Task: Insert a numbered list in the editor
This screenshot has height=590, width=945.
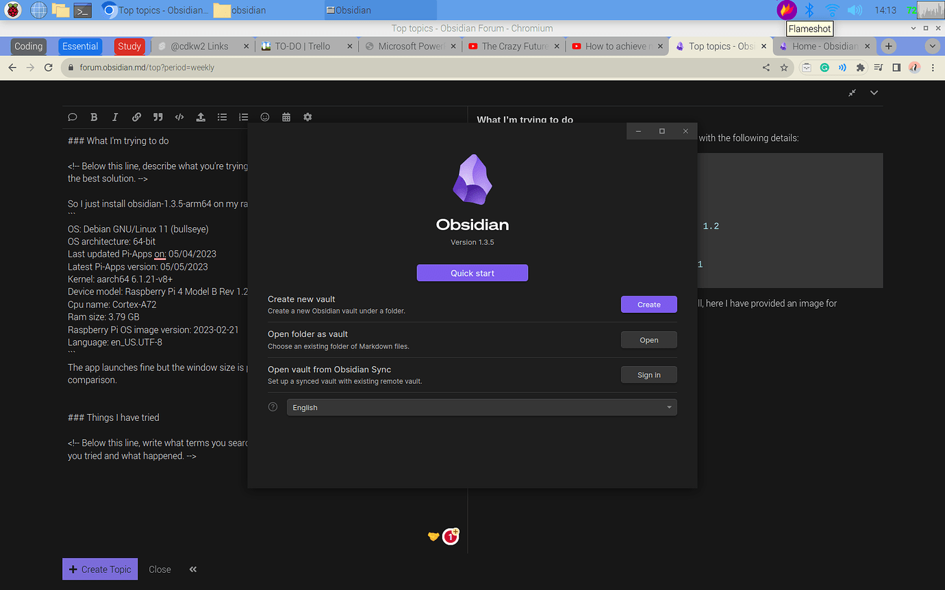Action: point(243,117)
